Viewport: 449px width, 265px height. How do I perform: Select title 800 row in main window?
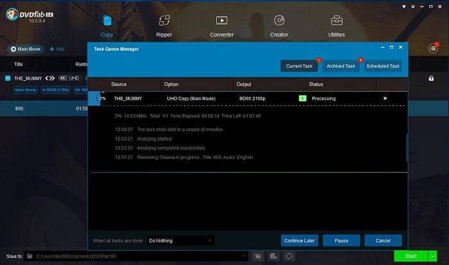44,108
